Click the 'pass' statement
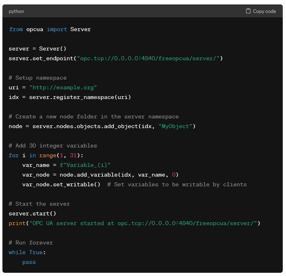The height and width of the screenshot is (276, 286). click(29, 262)
